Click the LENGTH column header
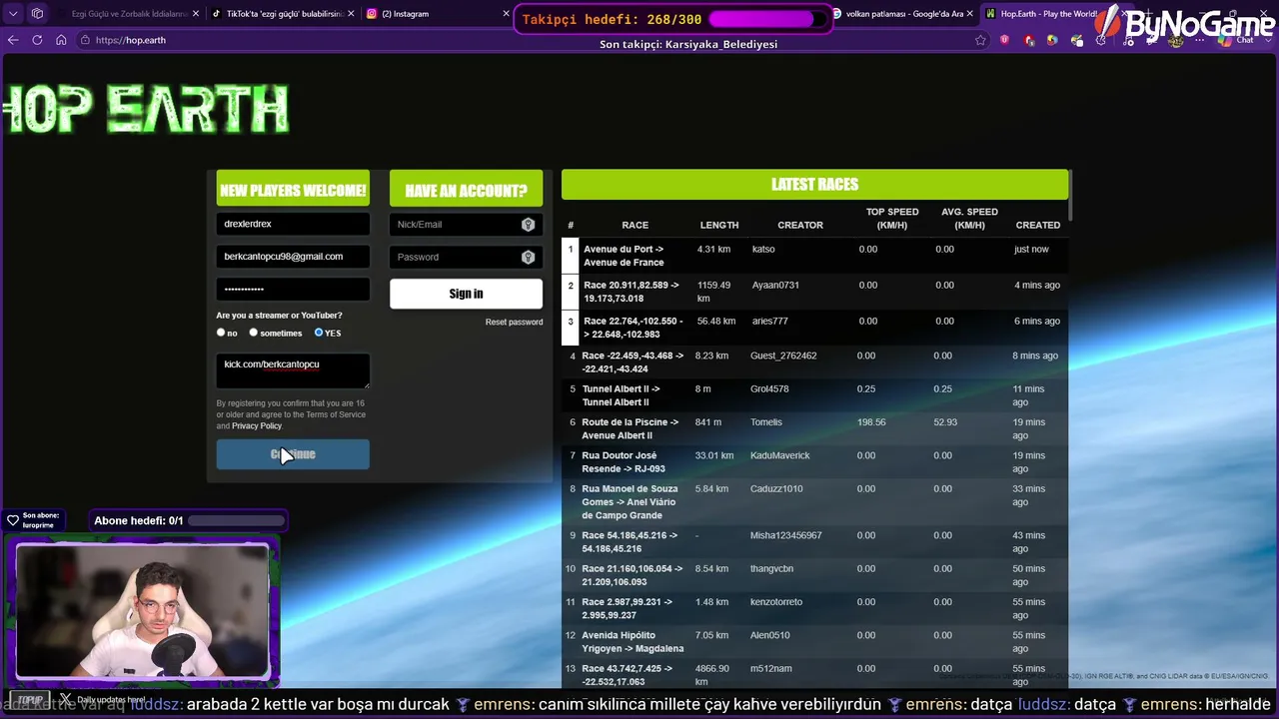The image size is (1279, 719). pyautogui.click(x=719, y=226)
